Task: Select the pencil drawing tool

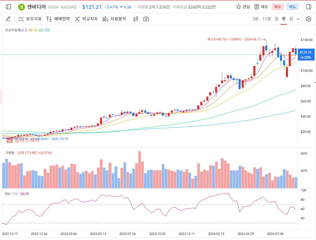Action: (x=8, y=19)
